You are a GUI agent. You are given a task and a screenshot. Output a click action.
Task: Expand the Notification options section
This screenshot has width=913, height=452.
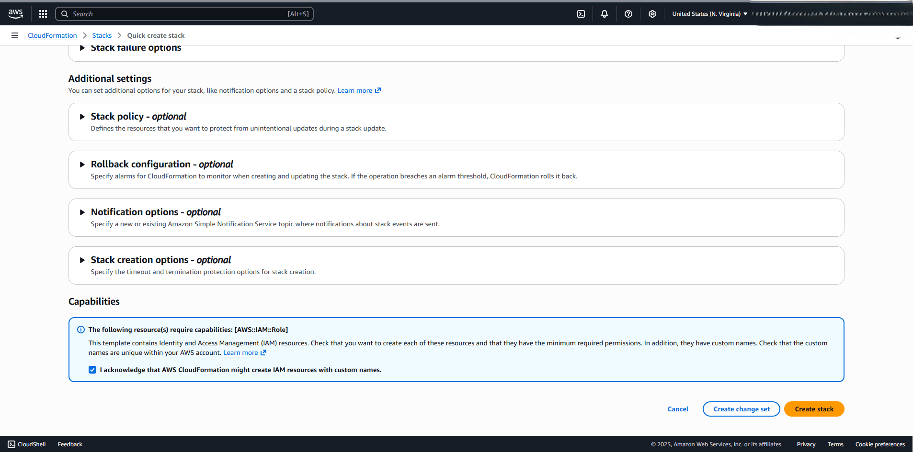click(82, 212)
